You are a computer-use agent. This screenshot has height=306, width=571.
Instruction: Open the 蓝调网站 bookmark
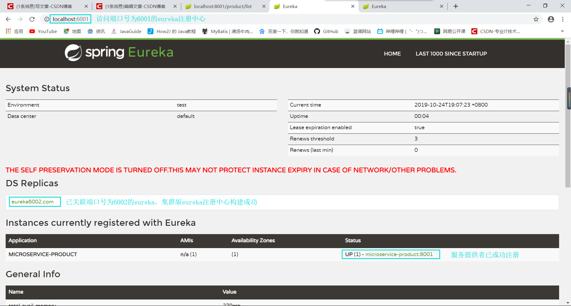(358, 31)
